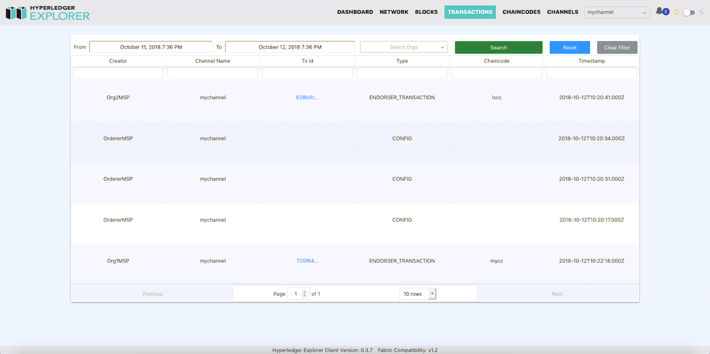Image resolution: width=710 pixels, height=354 pixels.
Task: Open transaction link 628b9c...
Action: click(x=307, y=97)
